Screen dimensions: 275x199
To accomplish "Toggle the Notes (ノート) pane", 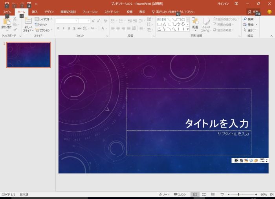I will pos(164,194).
